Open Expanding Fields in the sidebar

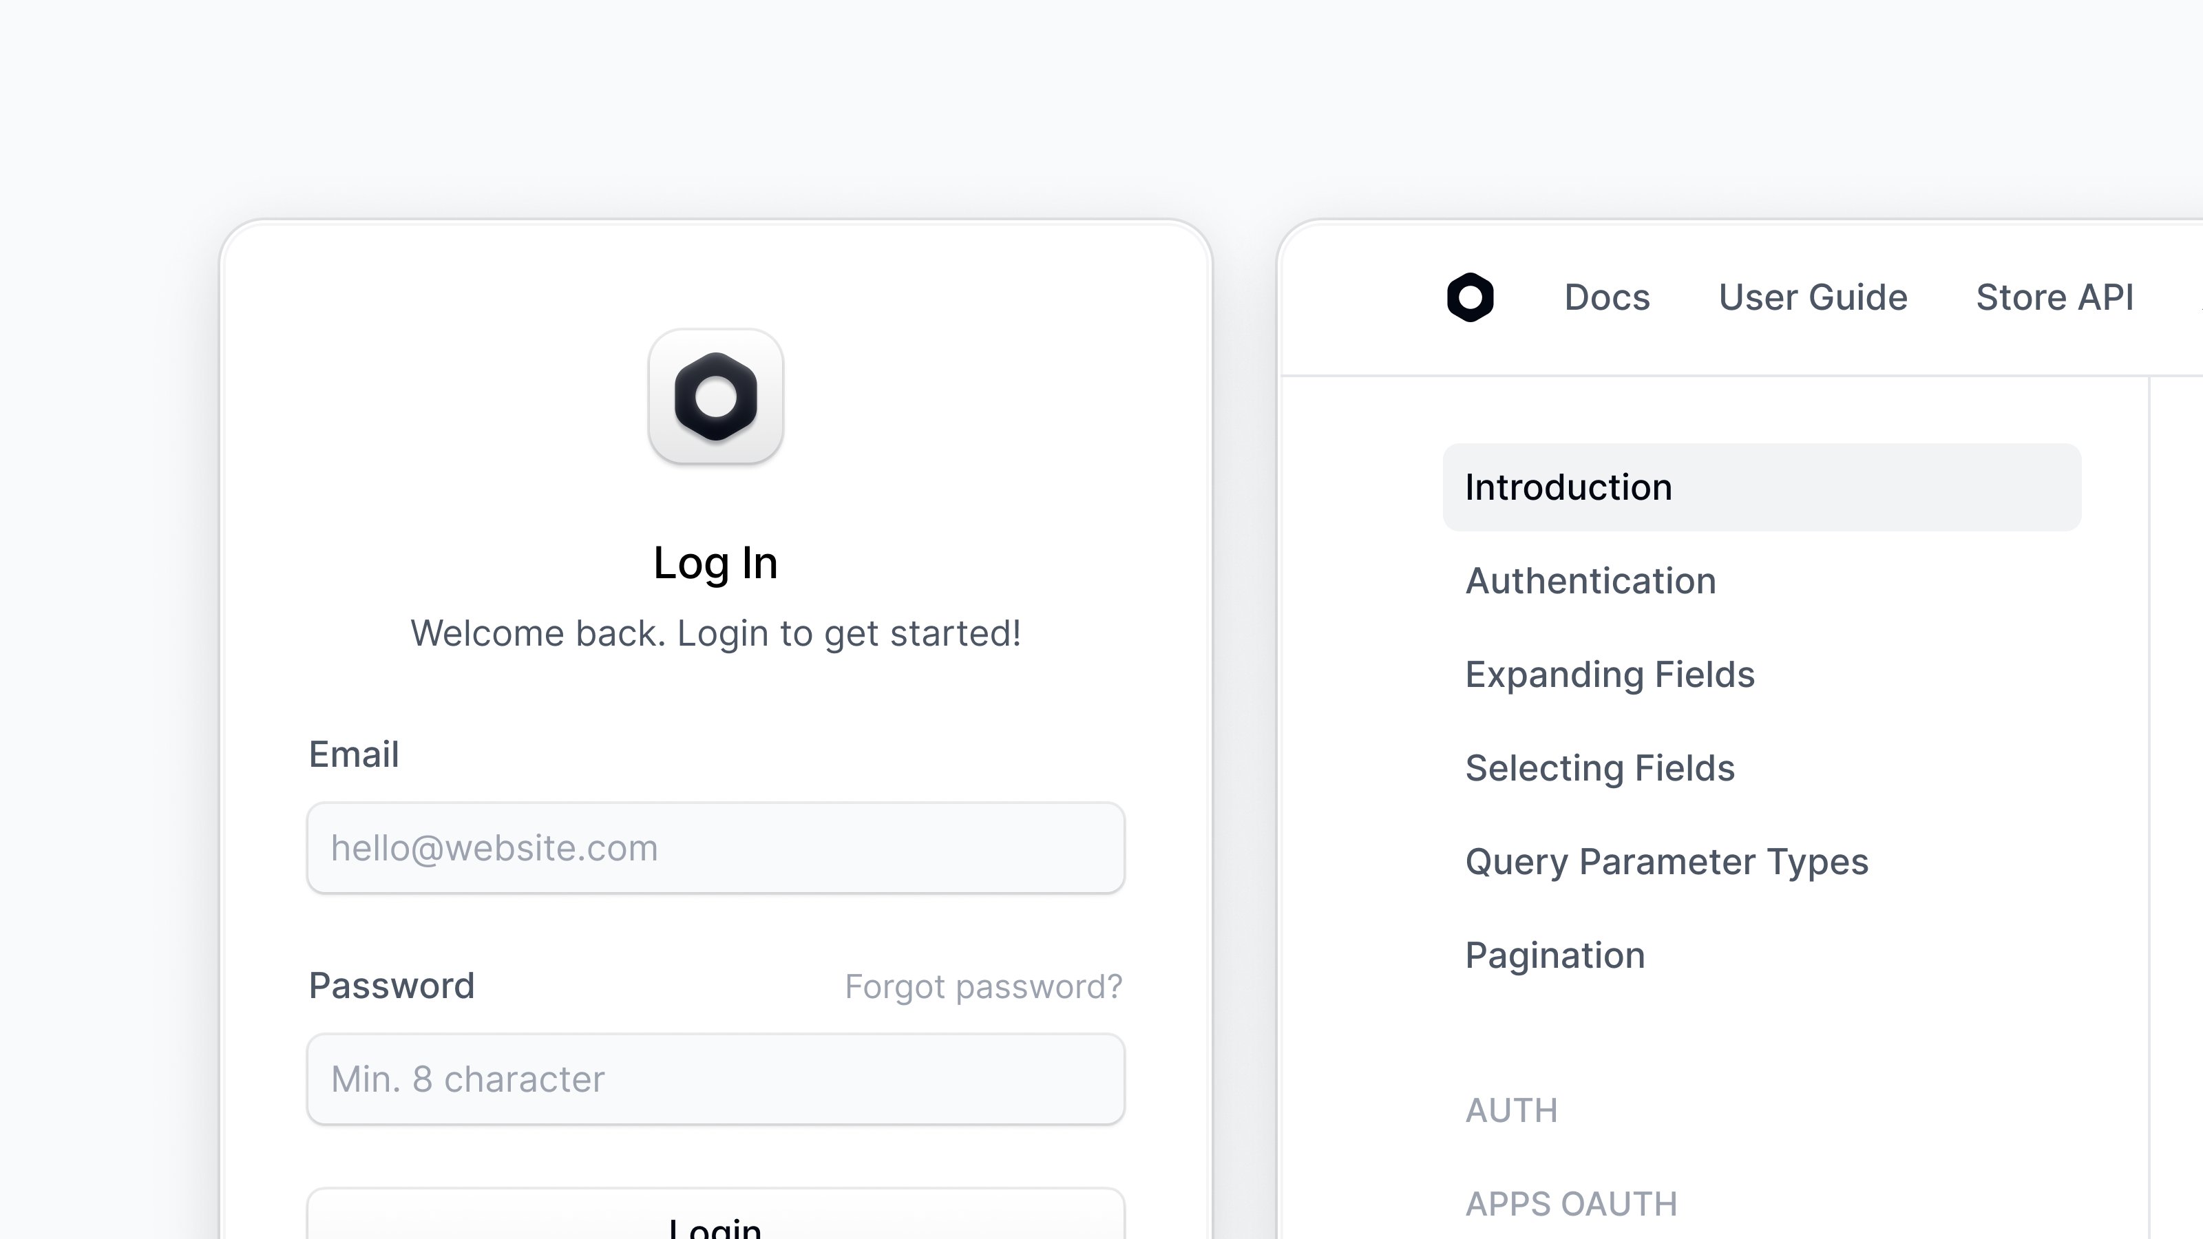1610,675
